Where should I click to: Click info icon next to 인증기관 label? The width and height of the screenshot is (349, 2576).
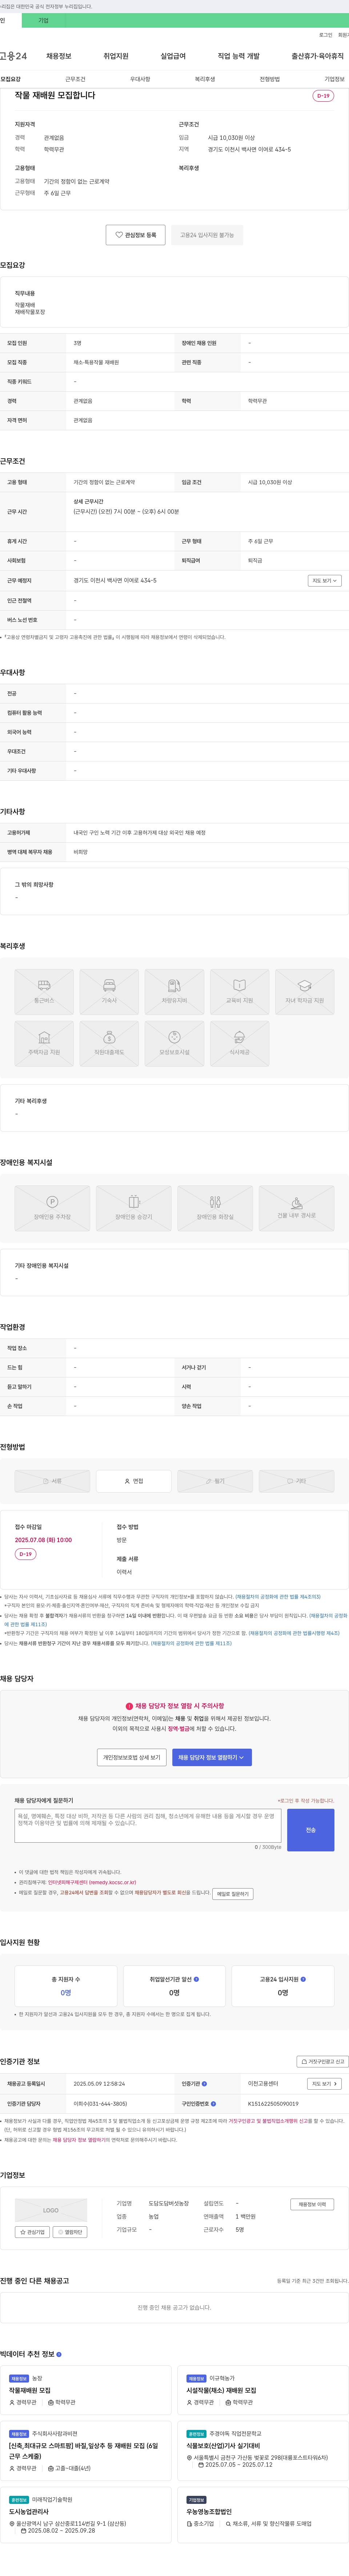point(204,2084)
